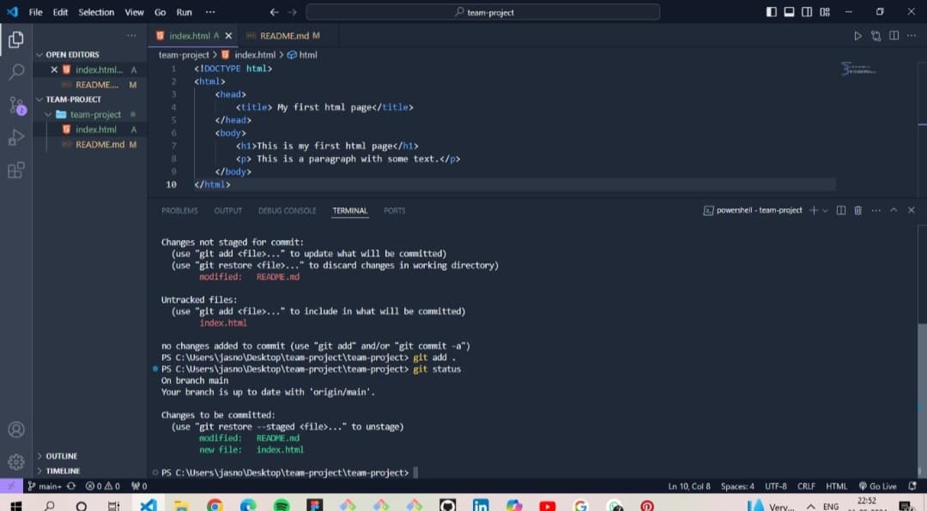The width and height of the screenshot is (927, 511).
Task: Open the Accounts icon in activity bar
Action: click(x=16, y=430)
